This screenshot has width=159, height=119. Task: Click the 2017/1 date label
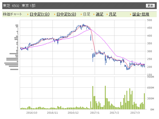click(x=95, y=113)
